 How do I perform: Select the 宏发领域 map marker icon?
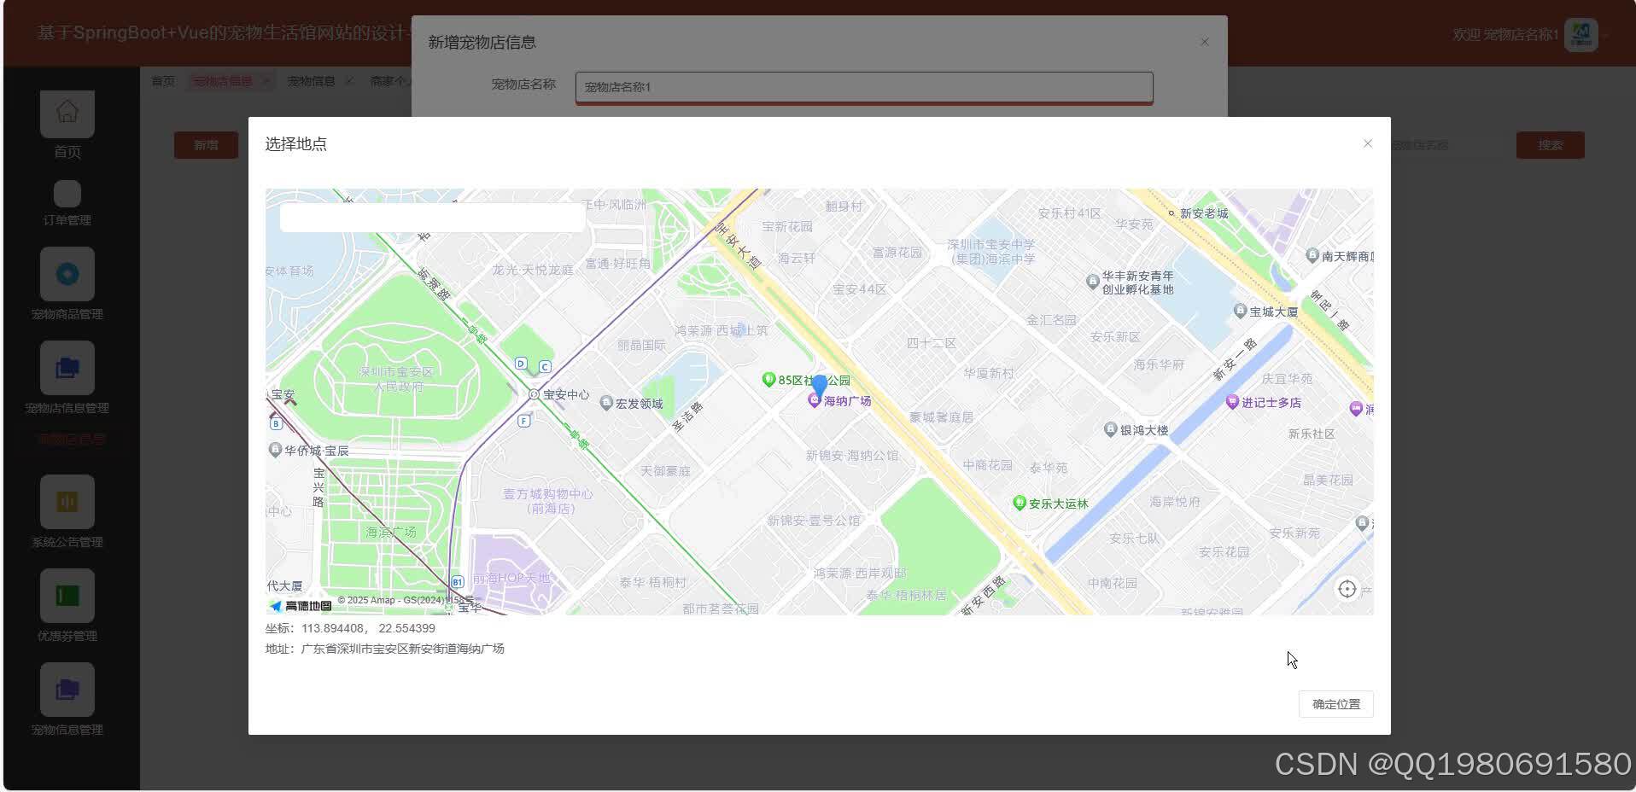(606, 403)
